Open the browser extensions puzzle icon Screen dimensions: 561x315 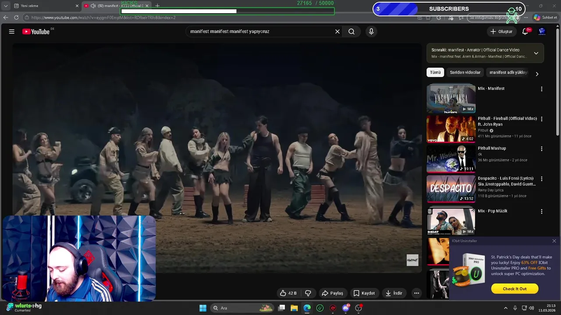pos(439,17)
